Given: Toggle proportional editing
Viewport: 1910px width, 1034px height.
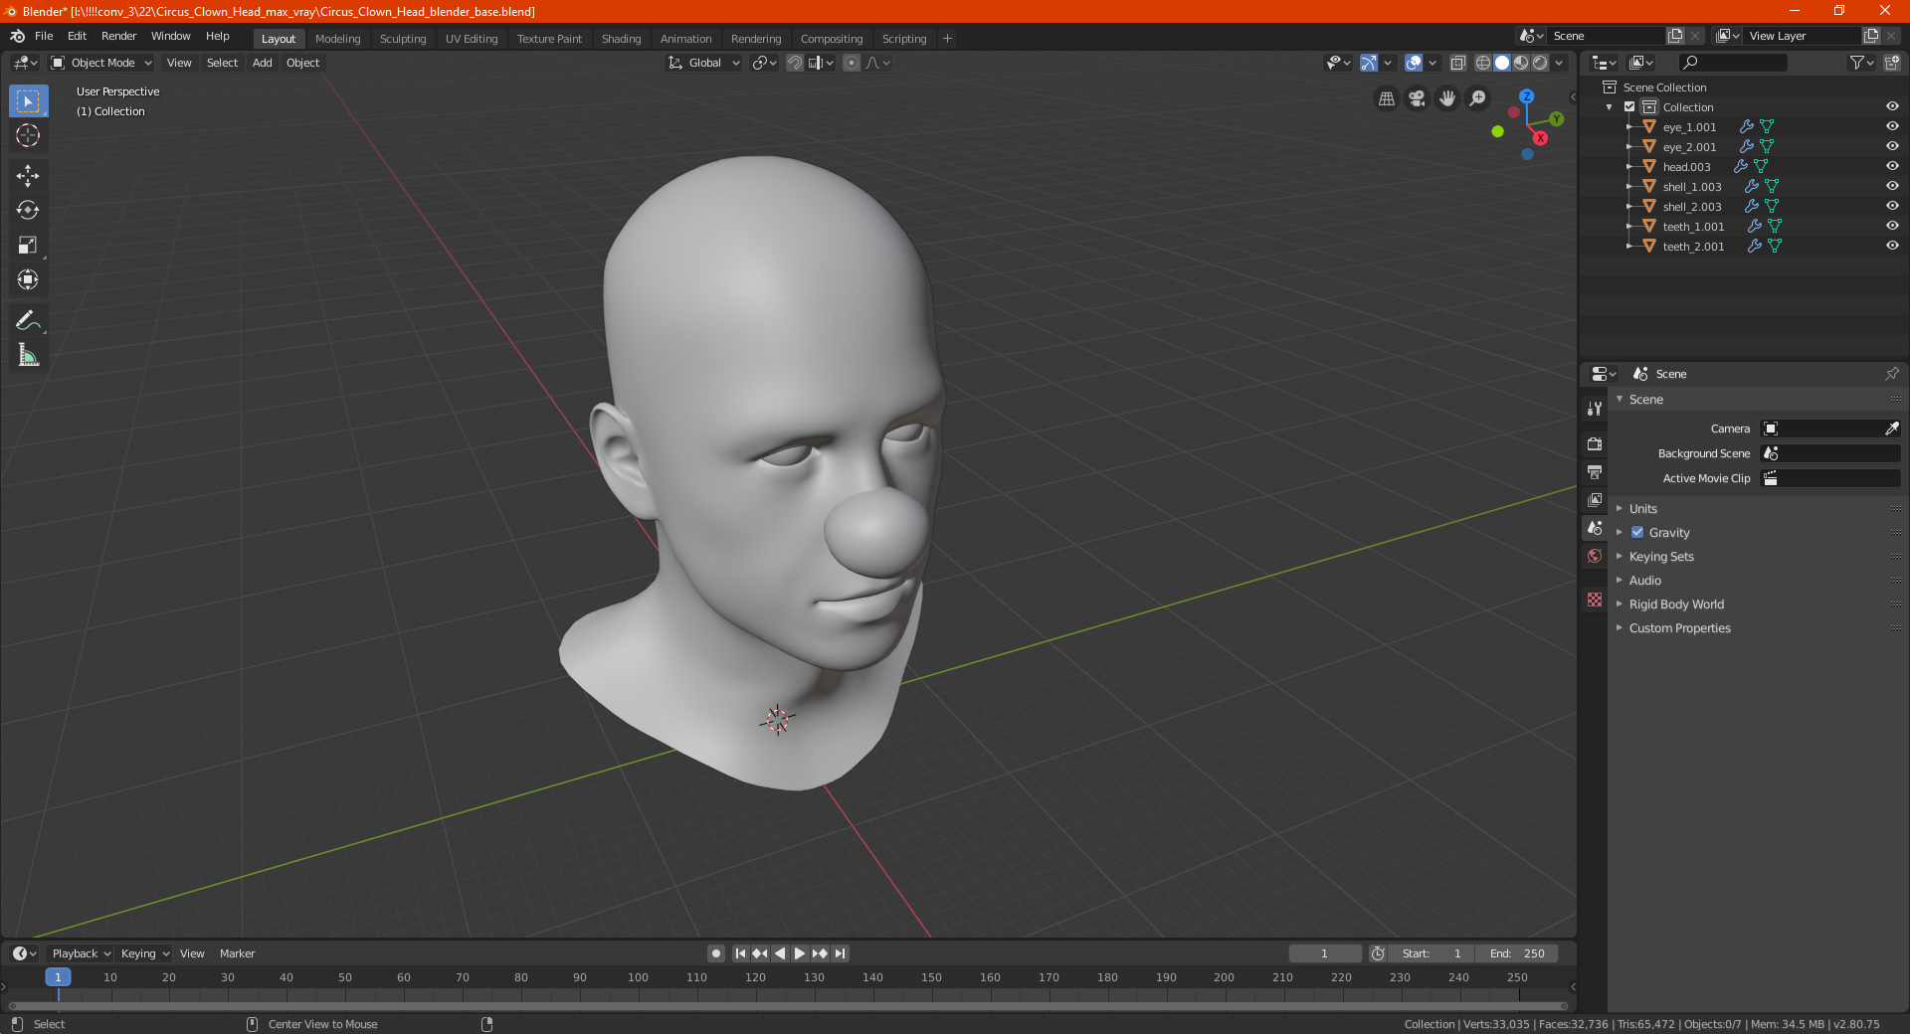Looking at the screenshot, I should [x=852, y=63].
